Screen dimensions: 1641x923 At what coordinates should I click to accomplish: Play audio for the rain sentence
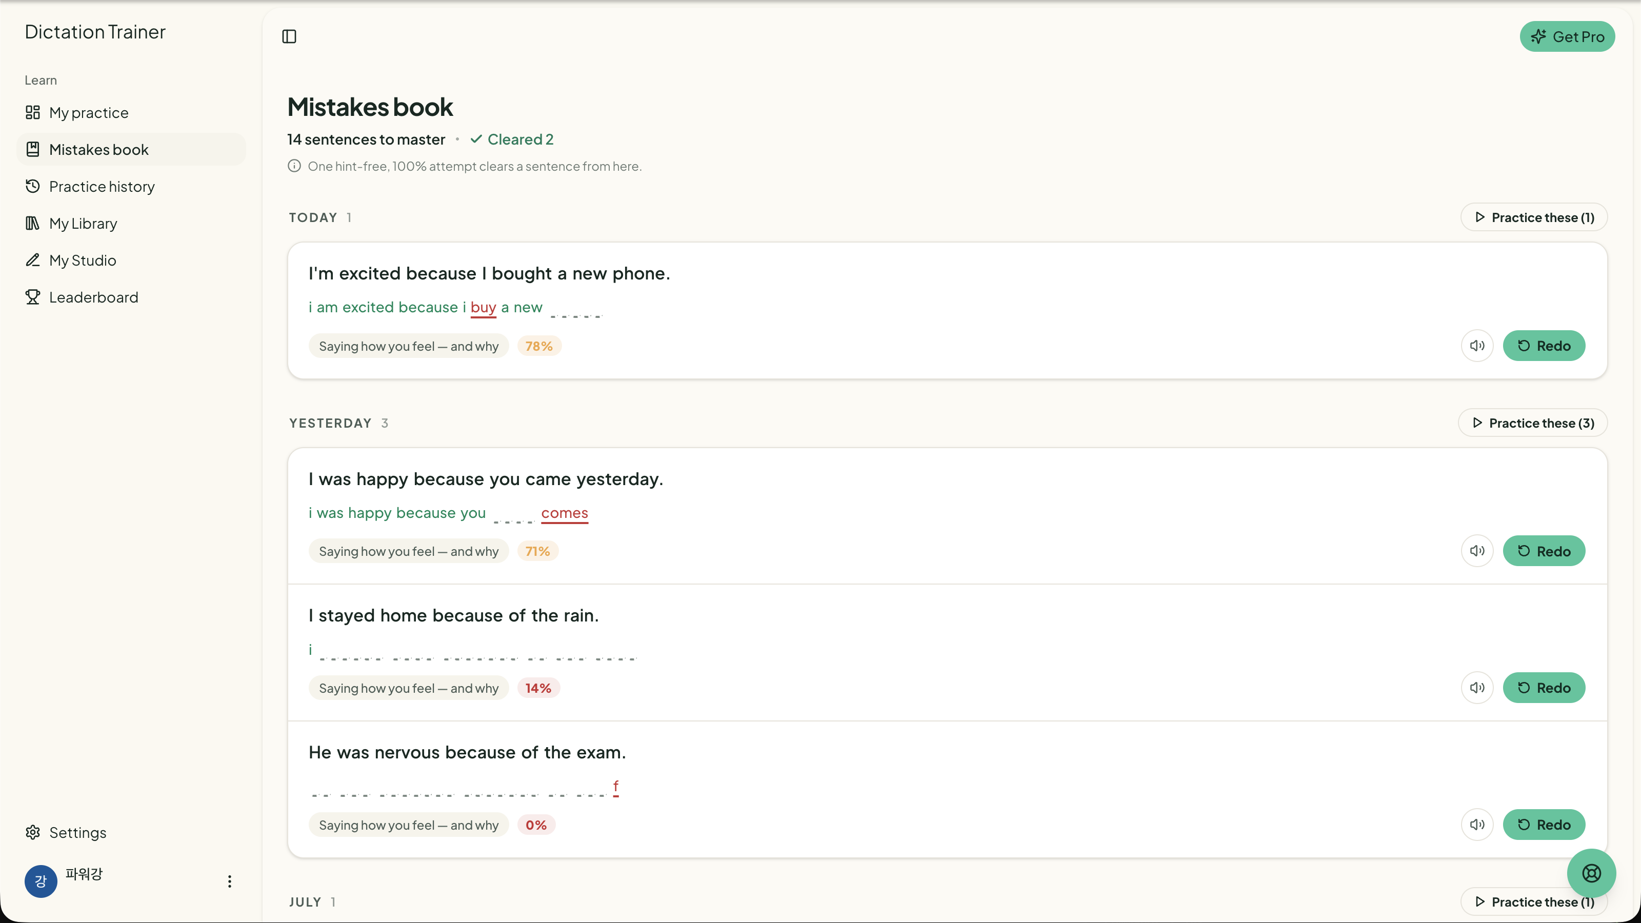(x=1477, y=688)
